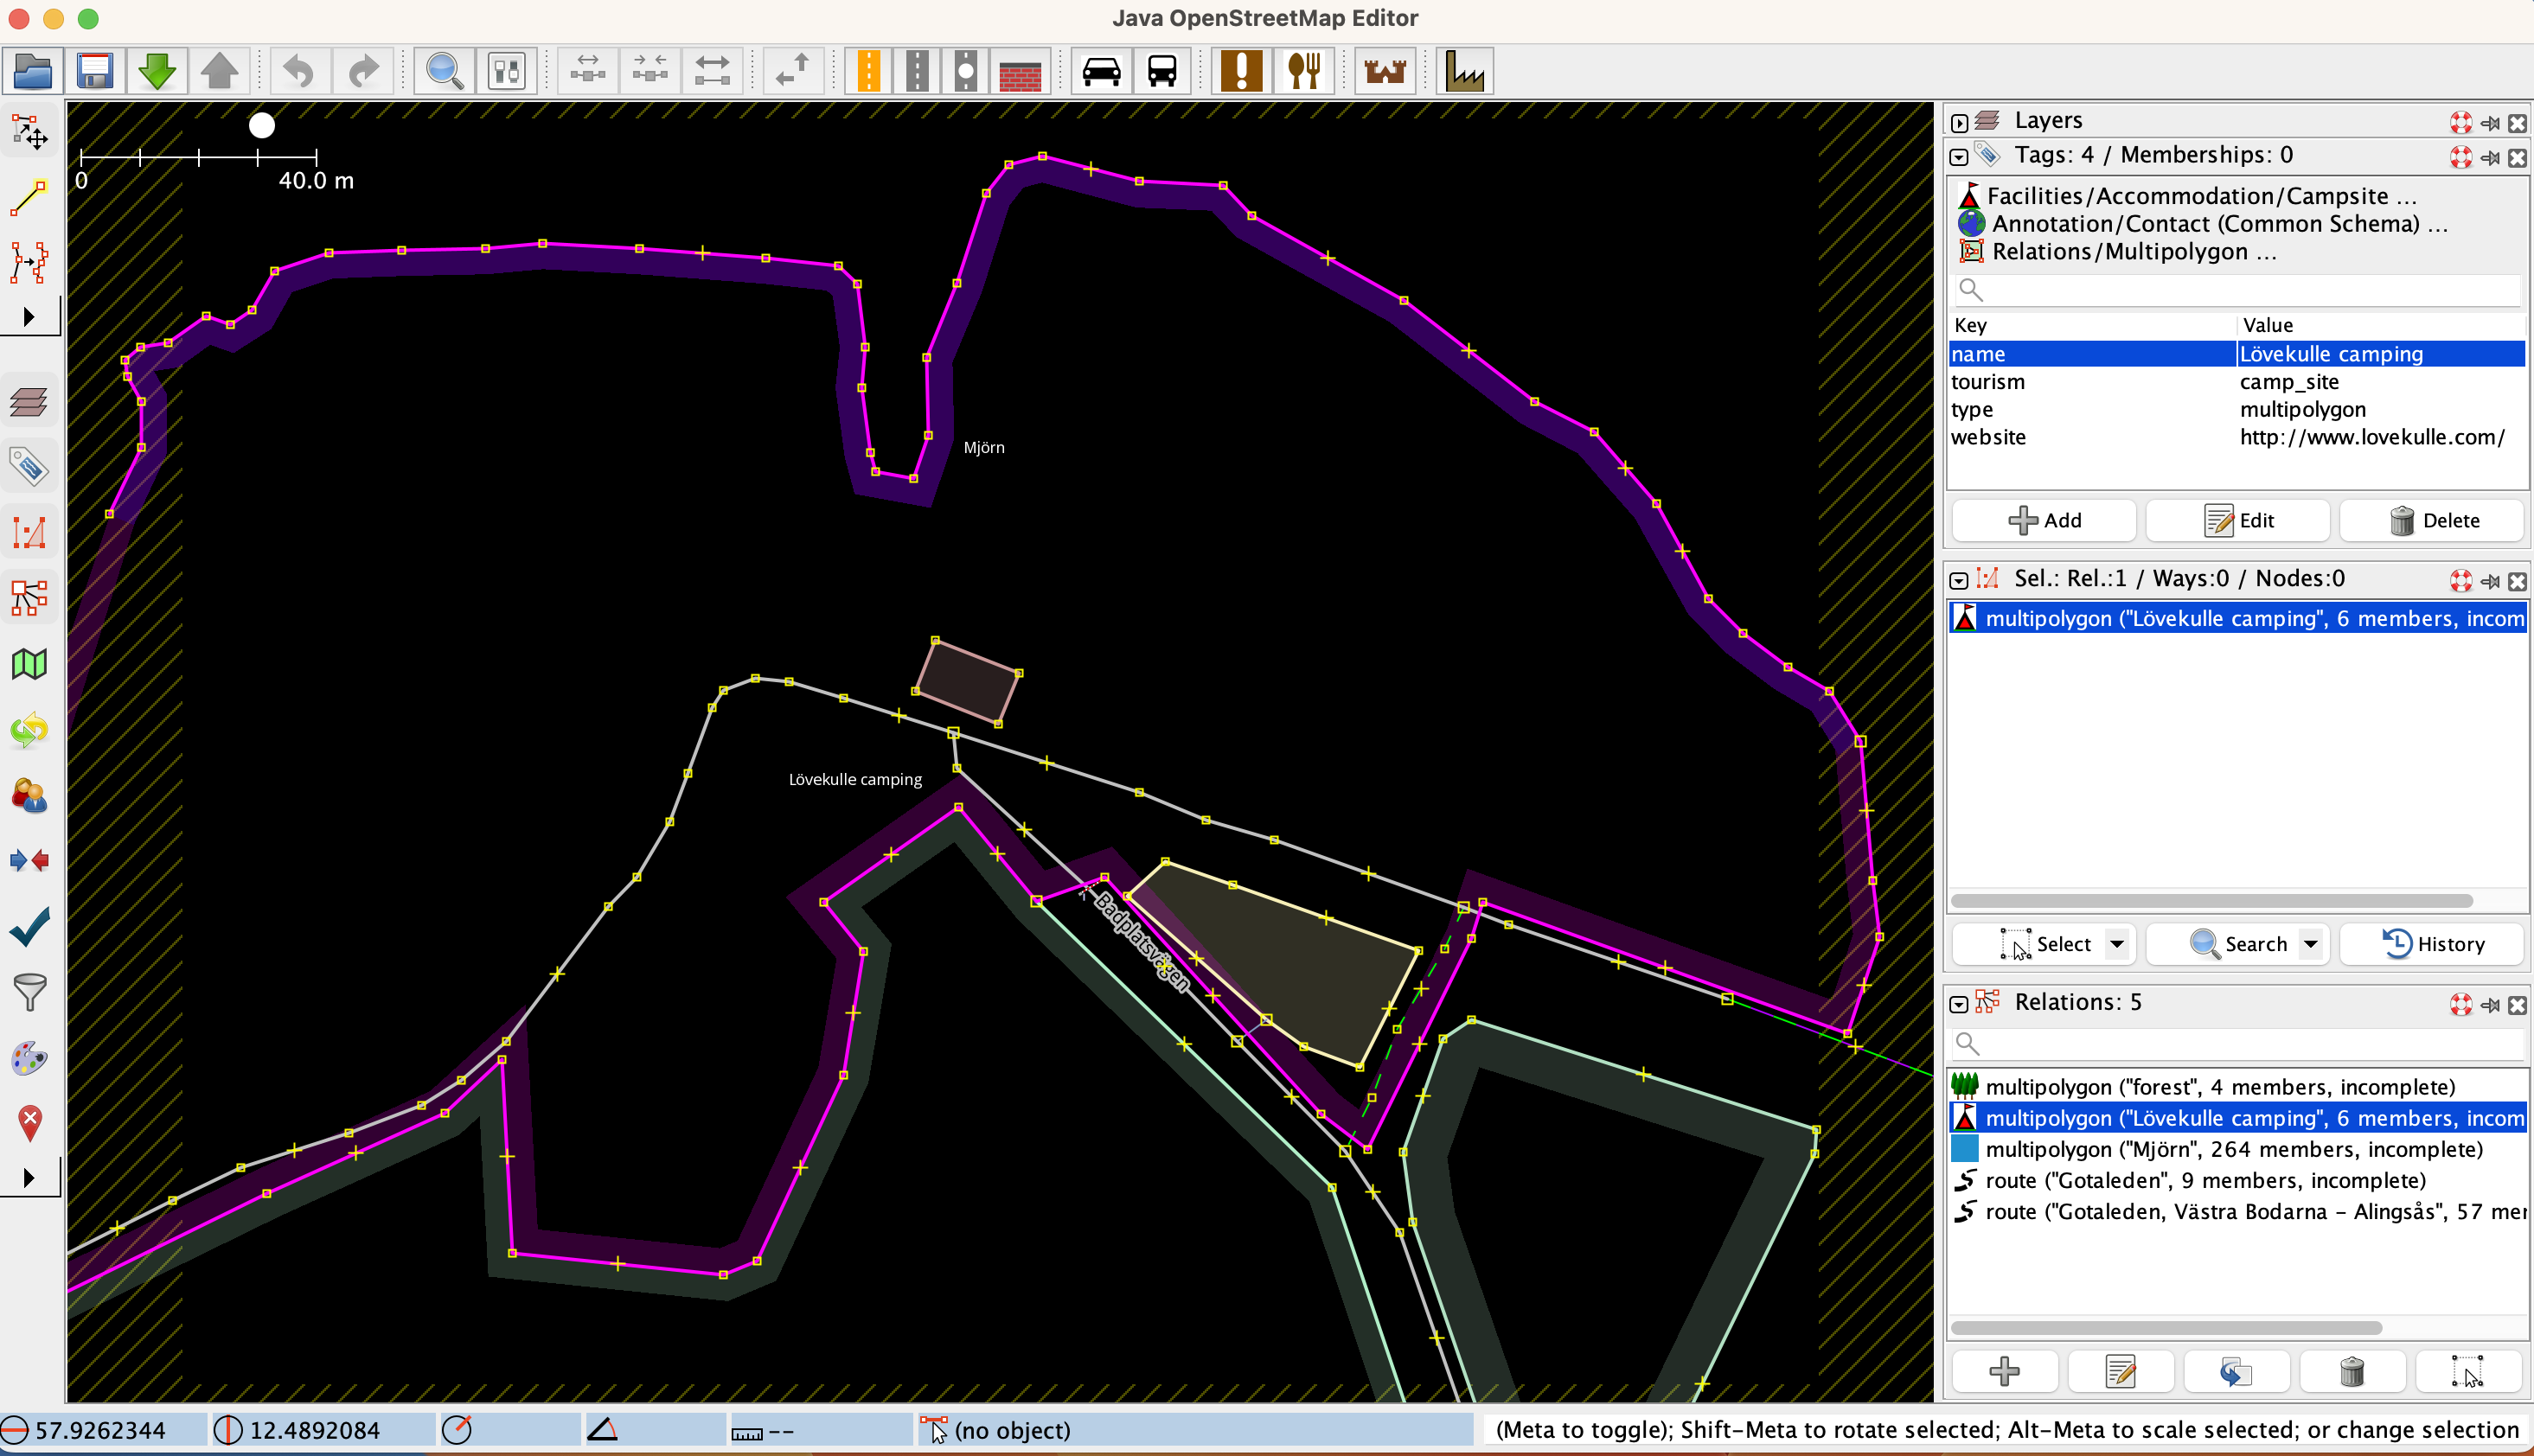
Task: Click the brick wall barrier preset
Action: (1020, 71)
